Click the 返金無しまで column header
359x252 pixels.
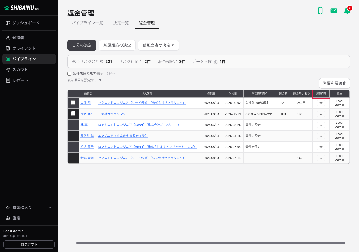(x=301, y=94)
